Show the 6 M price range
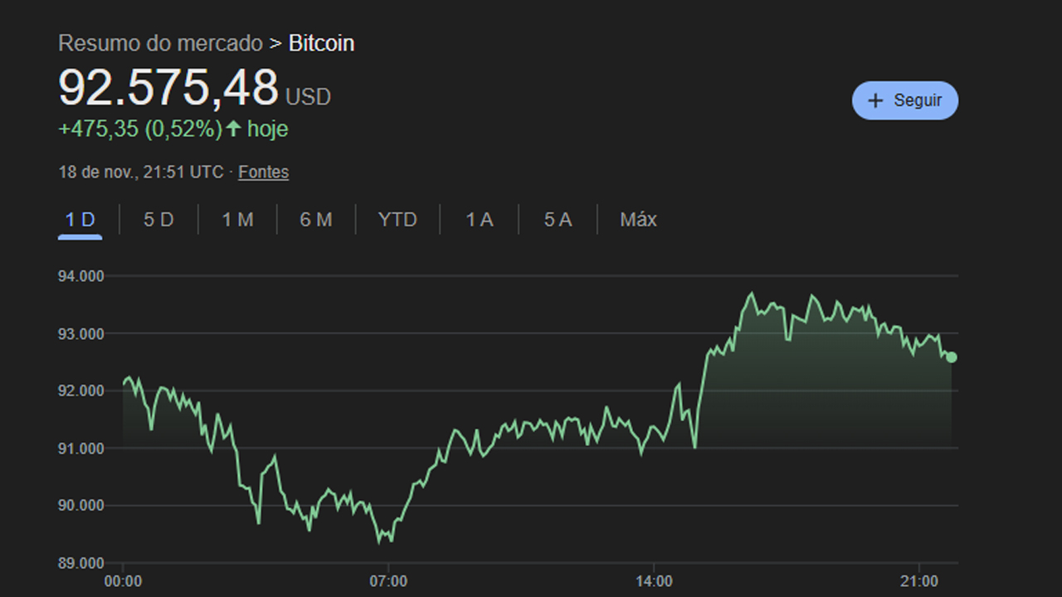1062x597 pixels. (316, 220)
